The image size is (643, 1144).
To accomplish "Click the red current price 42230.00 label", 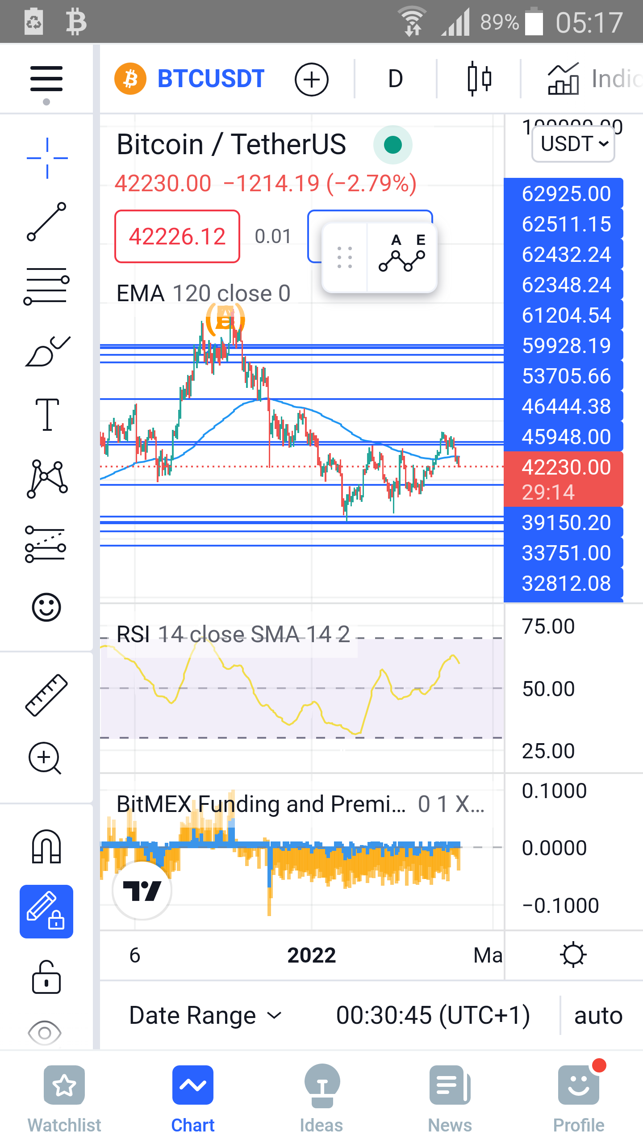I will [564, 479].
